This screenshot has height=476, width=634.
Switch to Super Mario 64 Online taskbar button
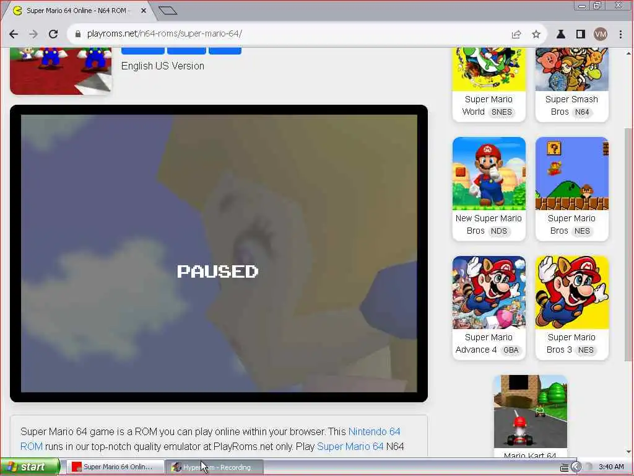pyautogui.click(x=115, y=467)
